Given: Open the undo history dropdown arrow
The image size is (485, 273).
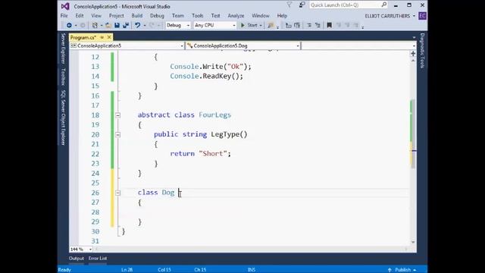Looking at the screenshot, I should coord(145,25).
